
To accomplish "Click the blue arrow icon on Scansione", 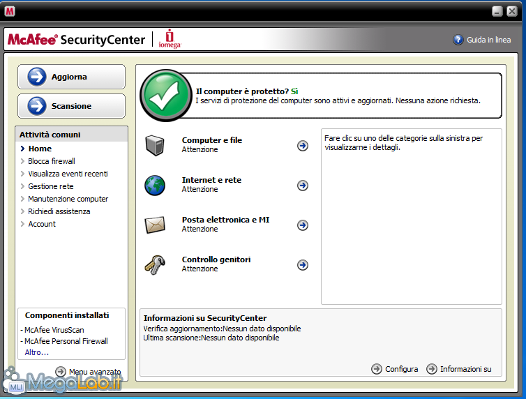I will 37,106.
